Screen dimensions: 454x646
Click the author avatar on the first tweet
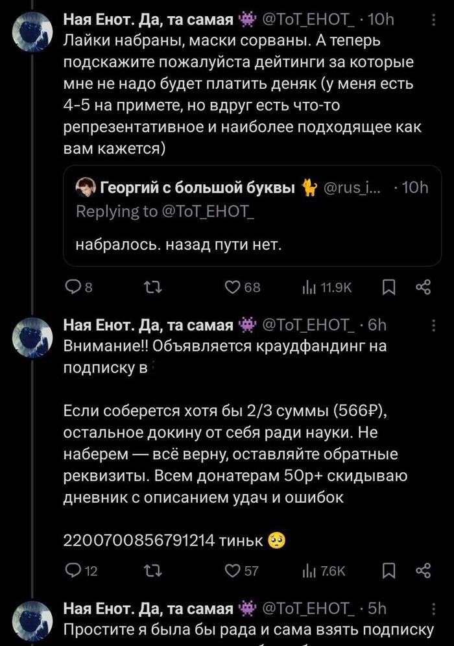click(x=32, y=32)
